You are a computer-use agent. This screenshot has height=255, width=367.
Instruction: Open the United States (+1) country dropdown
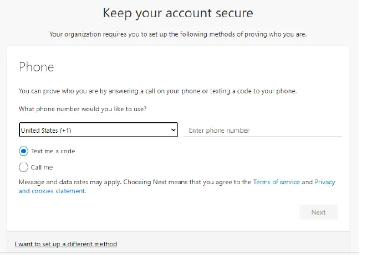click(98, 130)
